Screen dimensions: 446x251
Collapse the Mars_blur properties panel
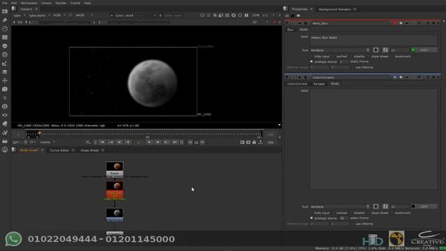(x=287, y=23)
